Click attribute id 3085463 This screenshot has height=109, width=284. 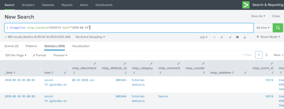point(121,80)
